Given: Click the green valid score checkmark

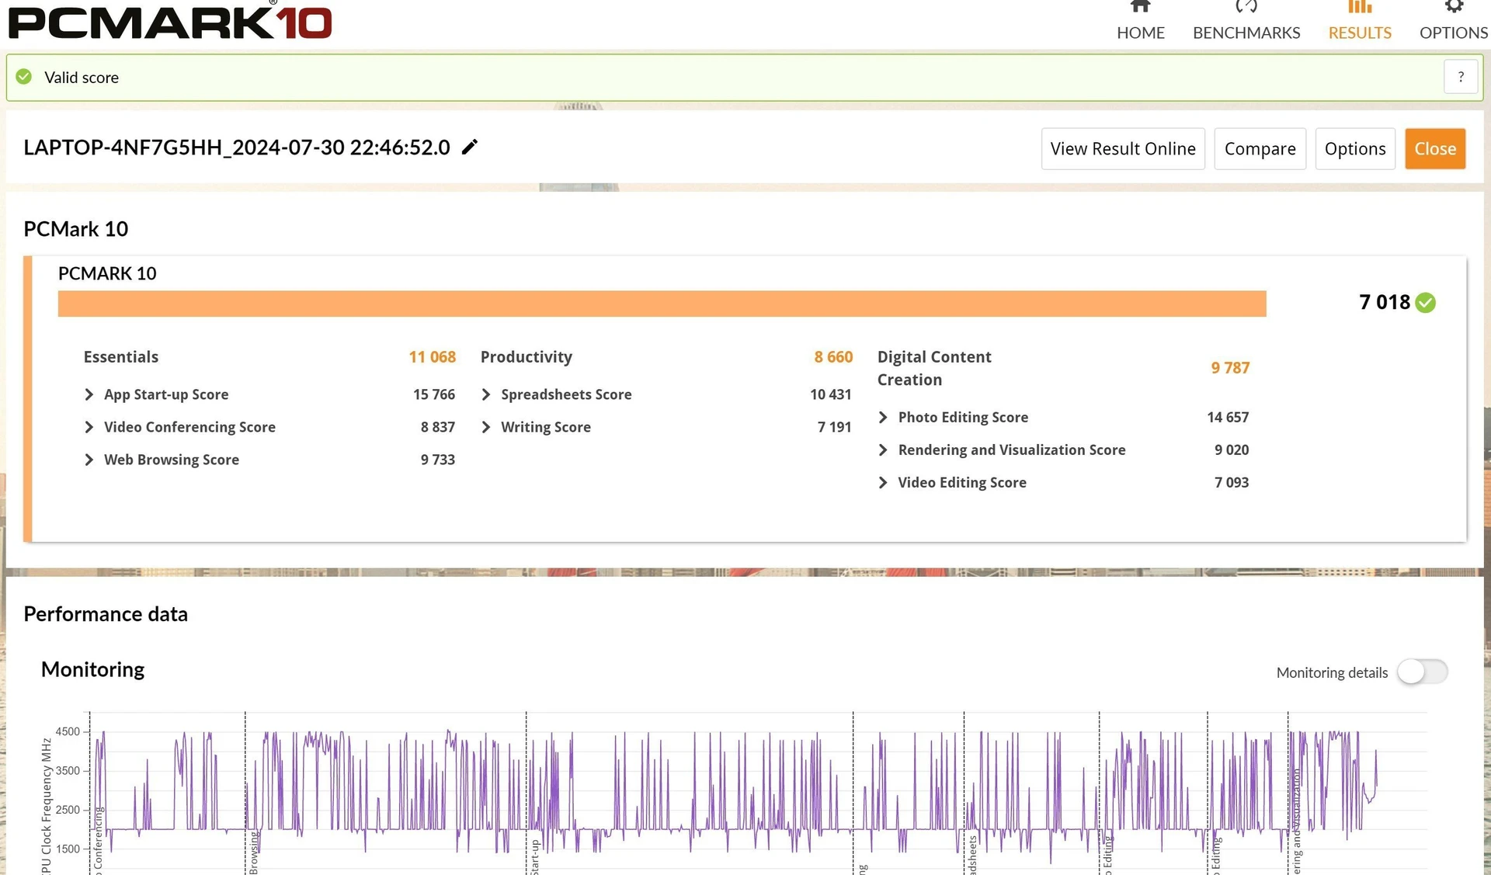Looking at the screenshot, I should [24, 77].
